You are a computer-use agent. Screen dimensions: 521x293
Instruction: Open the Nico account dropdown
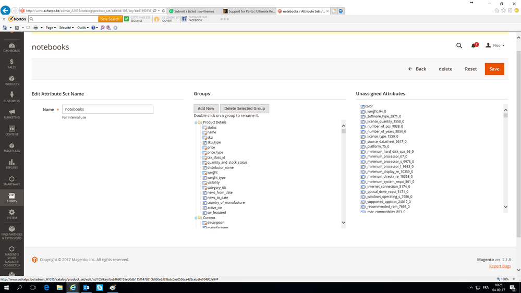click(x=495, y=45)
